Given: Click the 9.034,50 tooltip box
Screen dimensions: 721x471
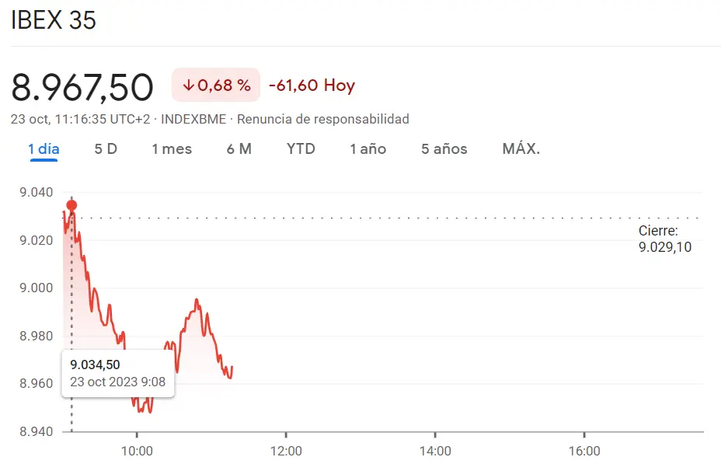Looking at the screenshot, I should pyautogui.click(x=118, y=372).
